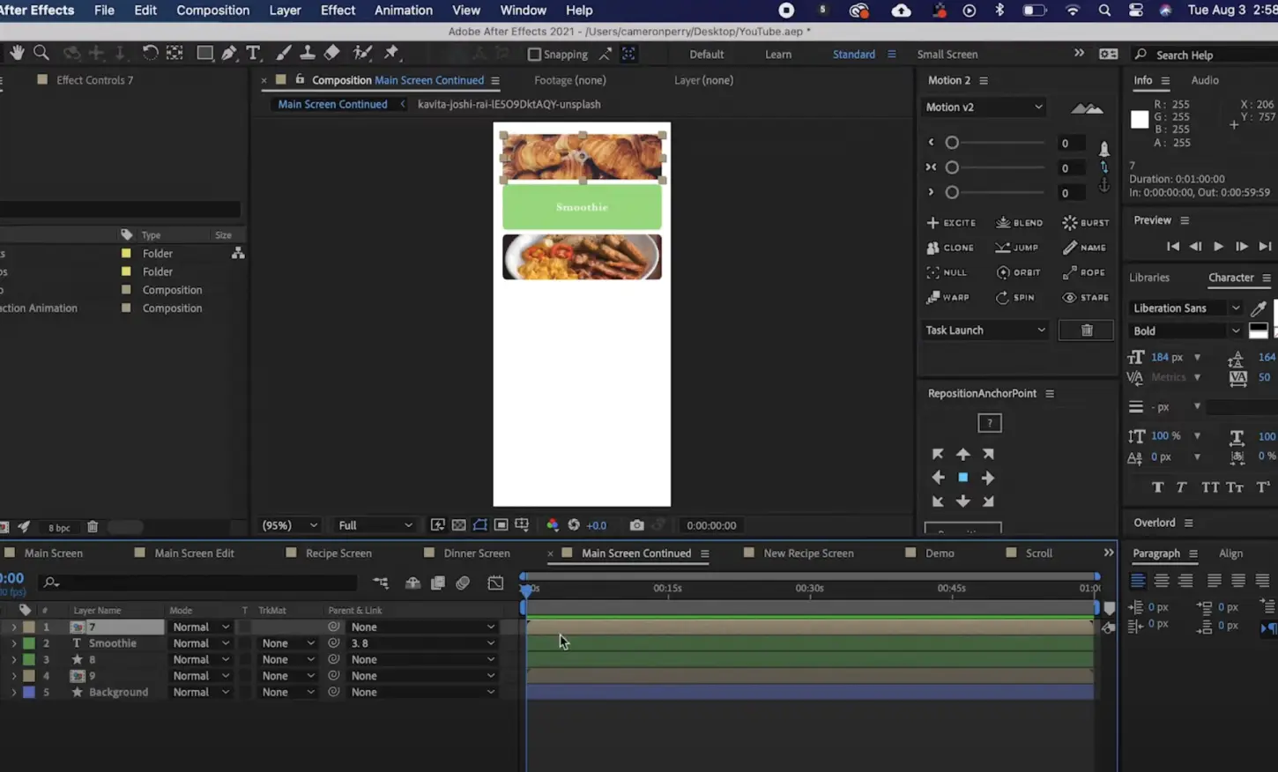Expand the Background layer properties
The width and height of the screenshot is (1278, 772).
(x=13, y=692)
